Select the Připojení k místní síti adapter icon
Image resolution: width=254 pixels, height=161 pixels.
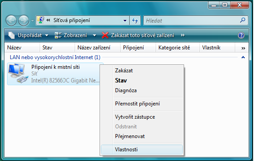17,74
